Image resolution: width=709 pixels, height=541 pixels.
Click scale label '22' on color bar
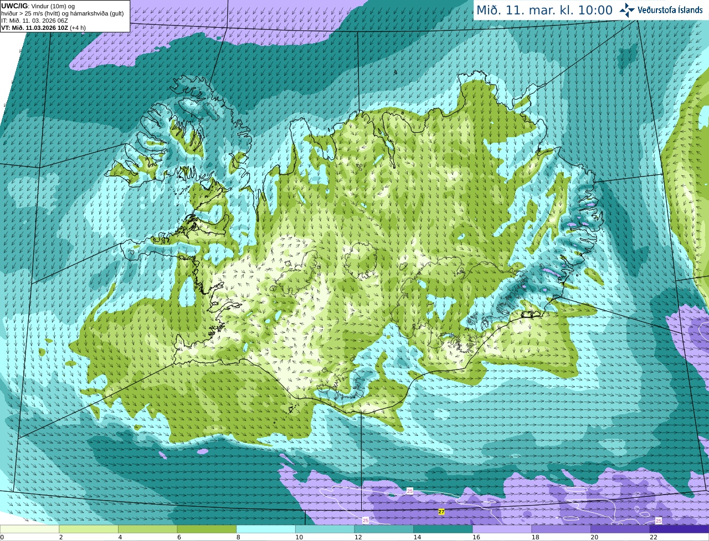coord(654,537)
